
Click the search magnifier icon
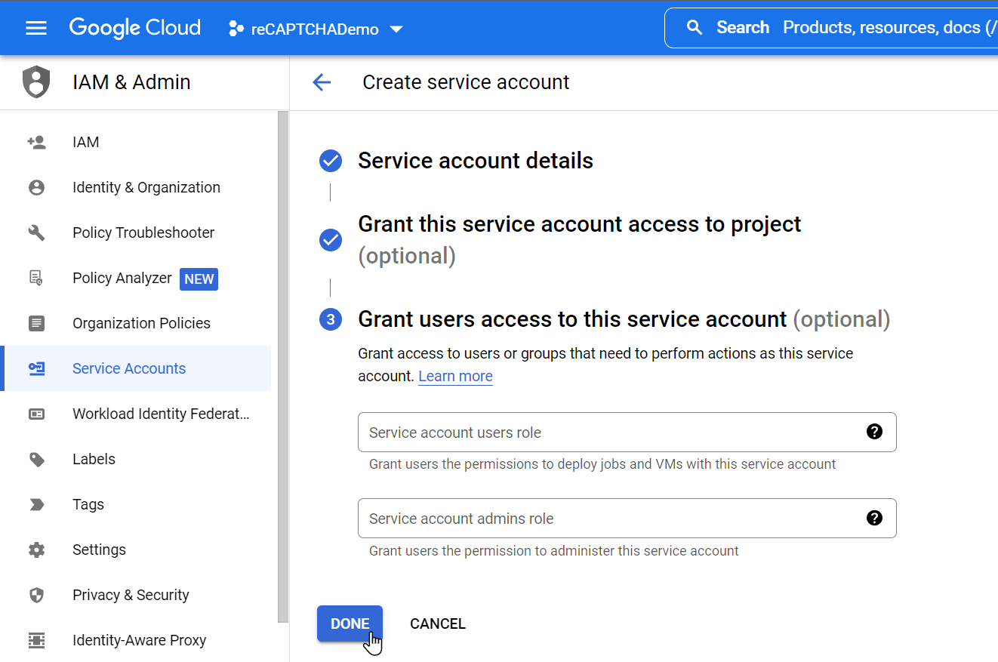[695, 28]
